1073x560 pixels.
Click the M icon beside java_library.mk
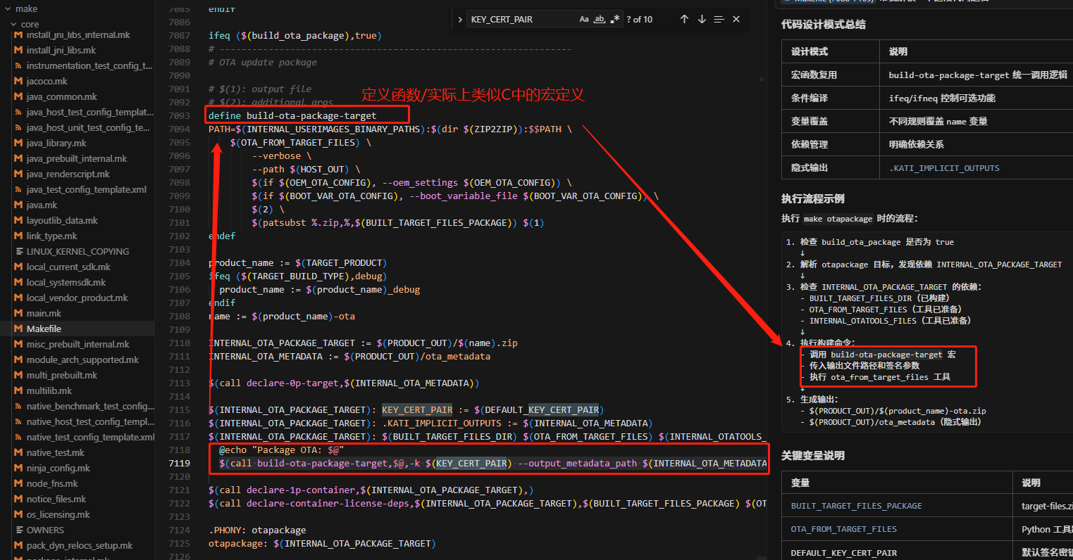pyautogui.click(x=18, y=143)
